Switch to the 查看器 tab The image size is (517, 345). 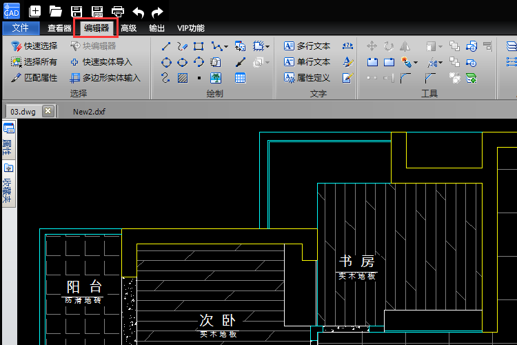(59, 28)
